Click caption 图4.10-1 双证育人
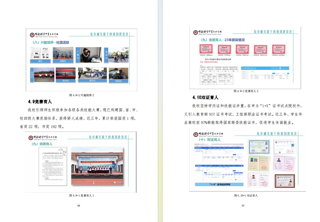This screenshot has width=320, height=222. [246, 195]
